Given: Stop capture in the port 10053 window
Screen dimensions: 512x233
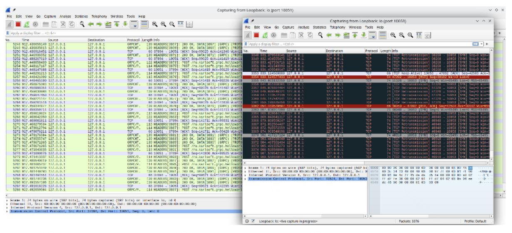Looking at the screenshot, I should click(x=256, y=35).
